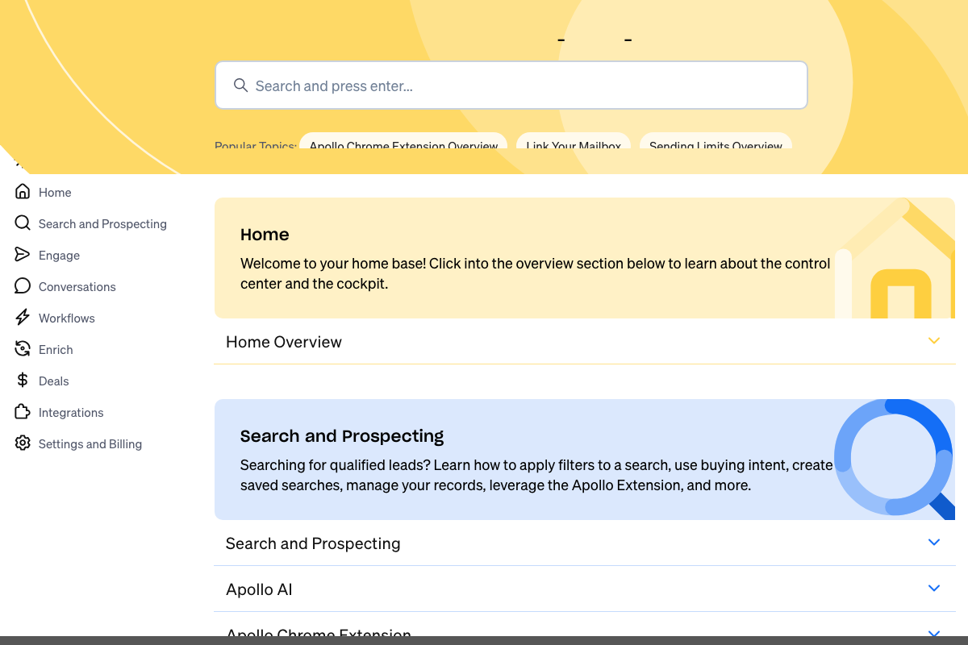Click the Enrich refresh icon
The image size is (968, 645).
(23, 349)
